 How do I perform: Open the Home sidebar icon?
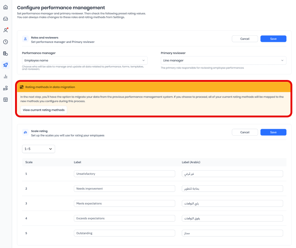click(6, 7)
